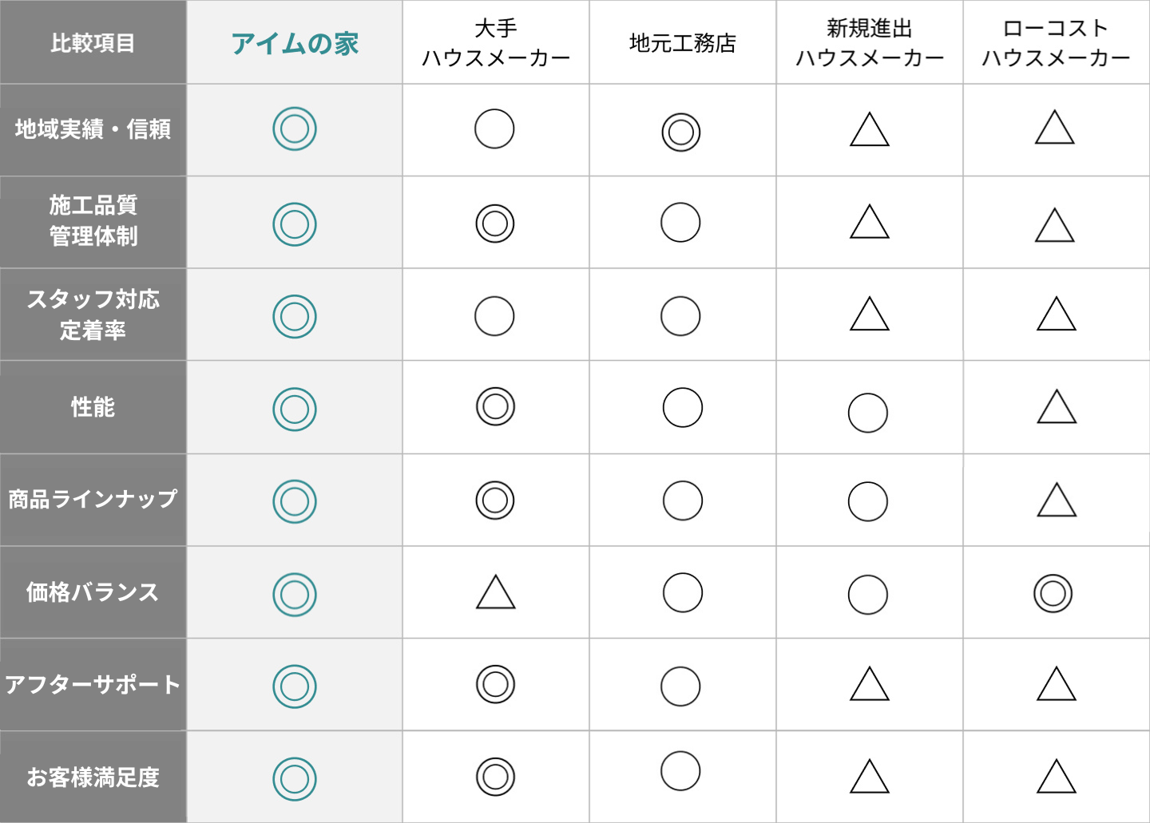Click the 新規進出ハウスメーカー column header
The height and width of the screenshot is (823, 1150).
pos(869,43)
